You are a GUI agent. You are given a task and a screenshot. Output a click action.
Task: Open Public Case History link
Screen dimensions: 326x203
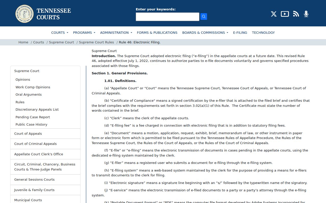(x=31, y=125)
